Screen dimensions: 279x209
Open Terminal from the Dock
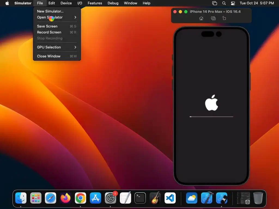(140, 198)
